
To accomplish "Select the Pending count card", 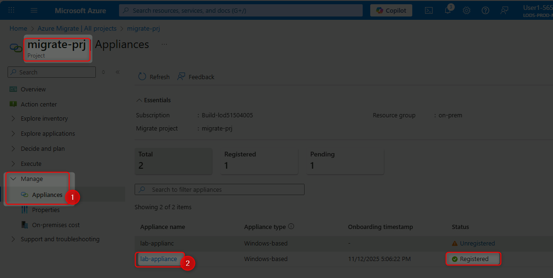I will 345,161.
